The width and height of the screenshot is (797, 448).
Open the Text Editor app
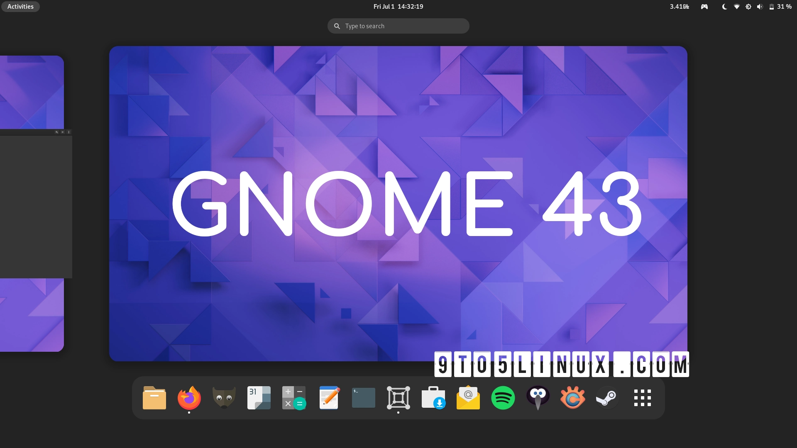328,397
